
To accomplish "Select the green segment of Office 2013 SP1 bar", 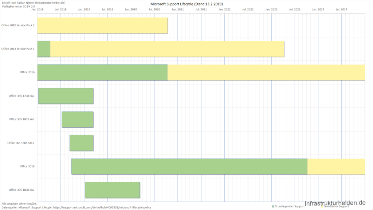I will pos(44,49).
